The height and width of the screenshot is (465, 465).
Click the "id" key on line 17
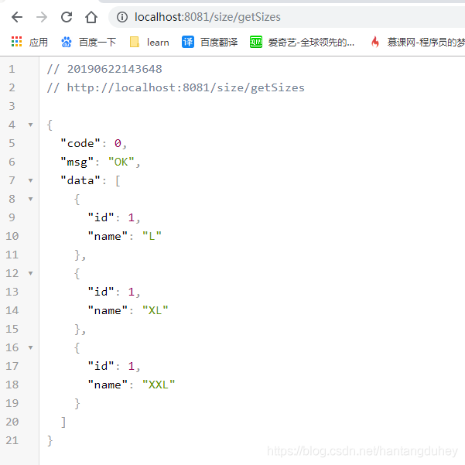point(101,366)
